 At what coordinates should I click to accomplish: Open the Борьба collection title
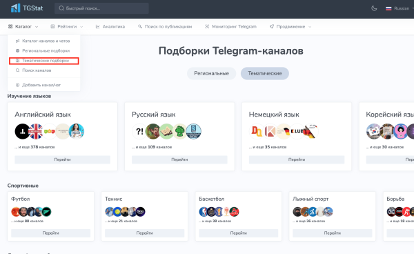coord(395,199)
